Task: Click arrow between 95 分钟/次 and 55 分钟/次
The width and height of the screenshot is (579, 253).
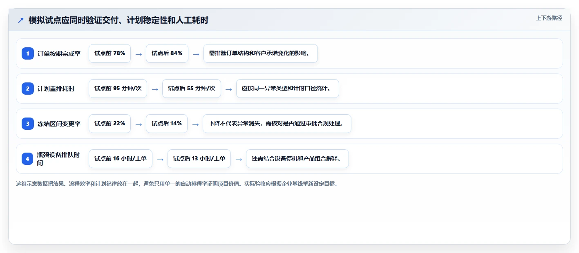Action: (155, 89)
